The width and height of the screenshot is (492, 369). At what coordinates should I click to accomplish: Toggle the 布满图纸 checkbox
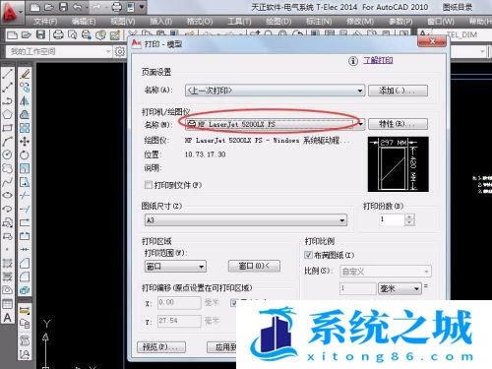tap(308, 255)
